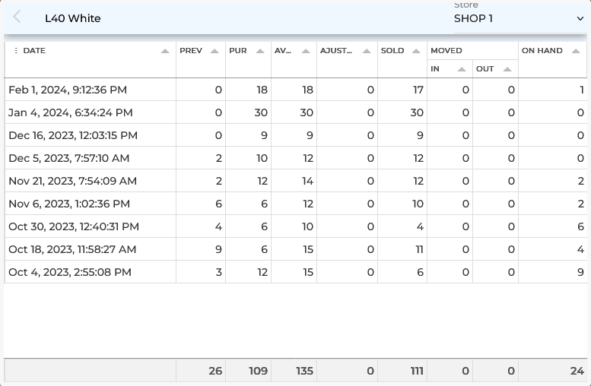The width and height of the screenshot is (591, 386).
Task: Click the L40 White title text
Action: 72,18
